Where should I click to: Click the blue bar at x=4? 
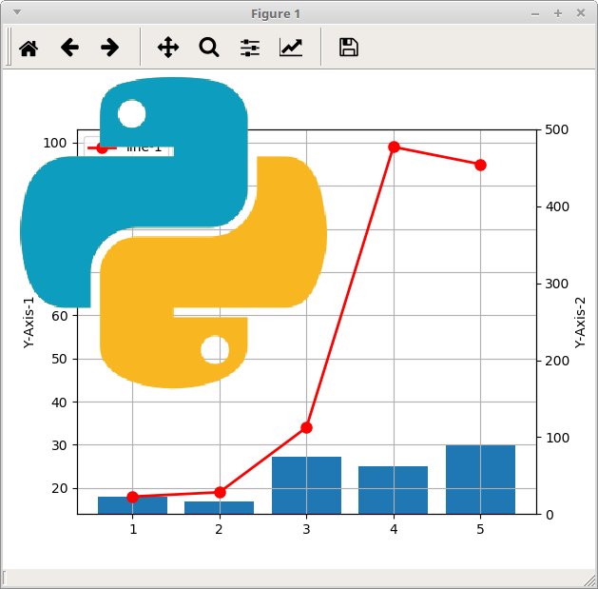click(394, 490)
